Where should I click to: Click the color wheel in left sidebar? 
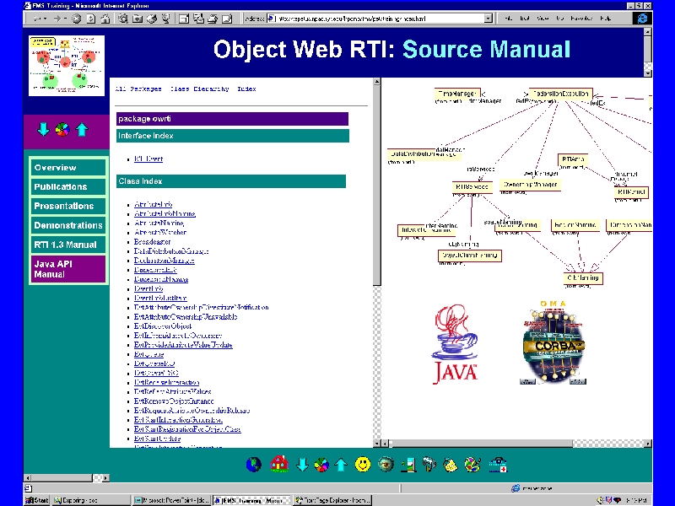tap(62, 129)
